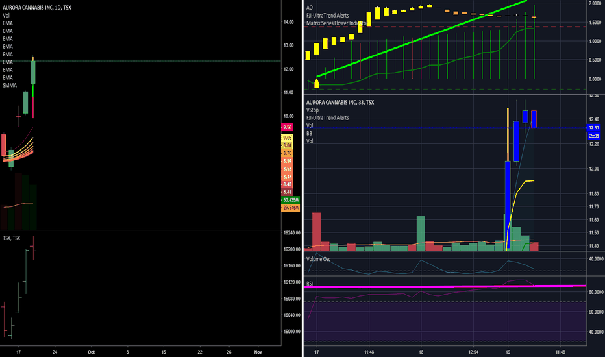605x357 pixels.
Task: Click the blue 12.33 current price tag
Action: click(x=593, y=128)
